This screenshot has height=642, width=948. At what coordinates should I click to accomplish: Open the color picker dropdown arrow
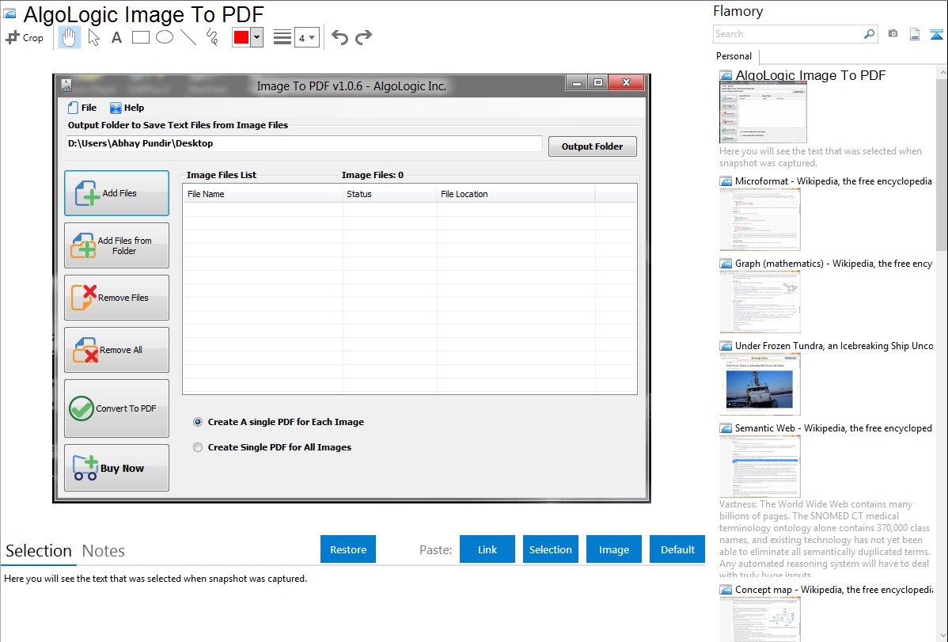256,37
